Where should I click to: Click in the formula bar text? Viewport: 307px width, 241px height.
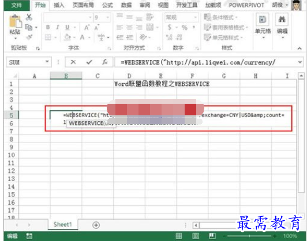pyautogui.click(x=198, y=62)
